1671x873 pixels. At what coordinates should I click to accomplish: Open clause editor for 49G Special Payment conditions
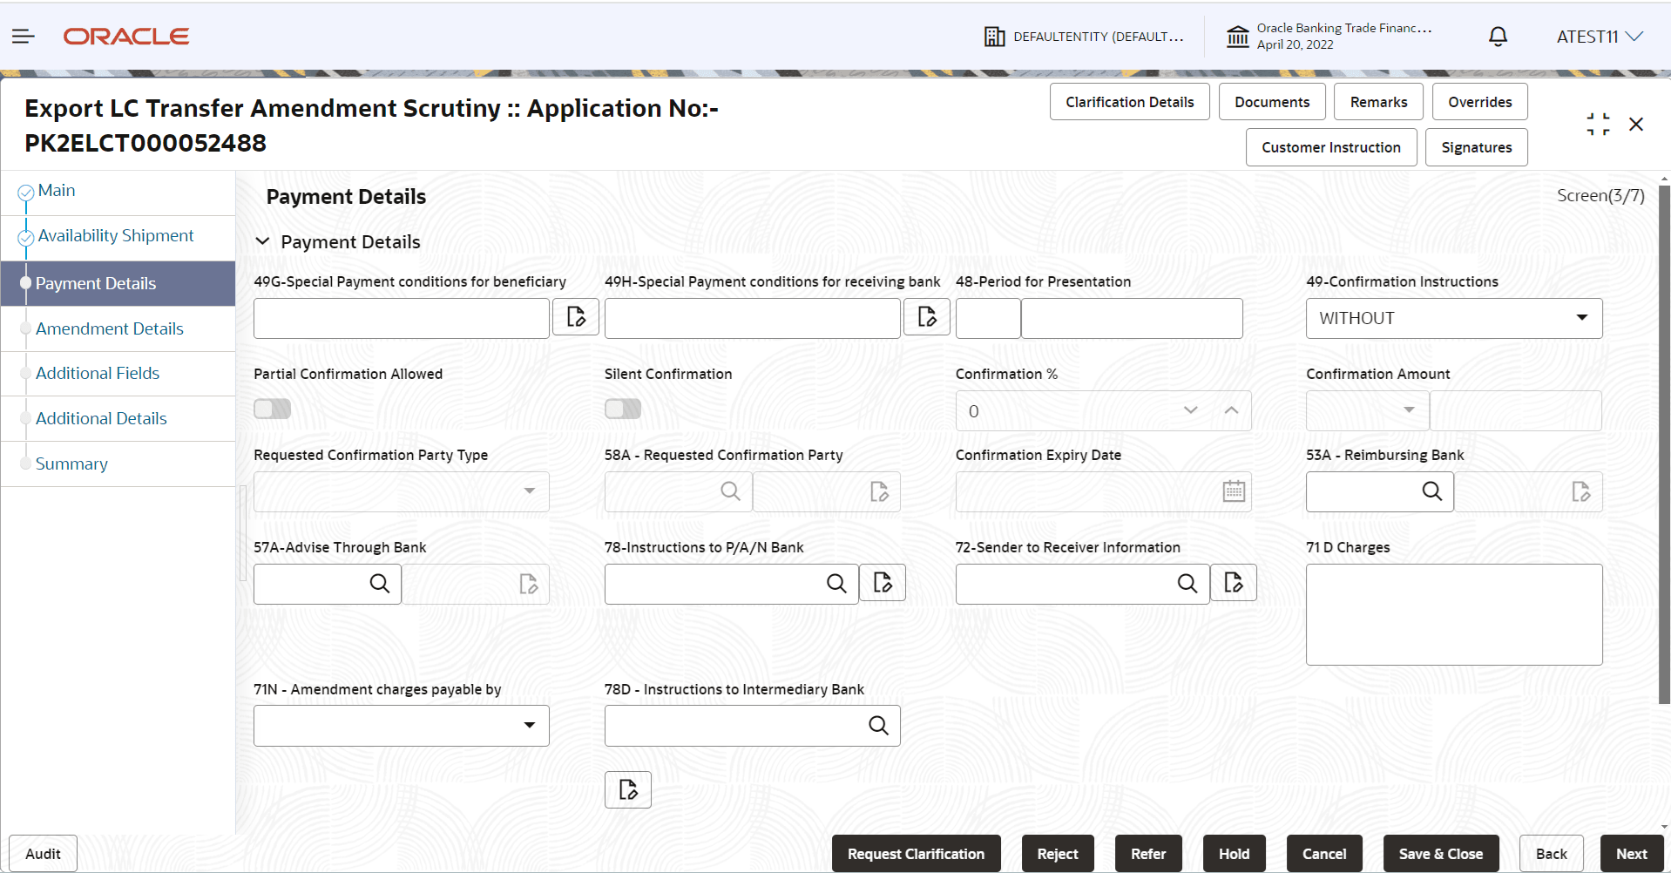[575, 316]
